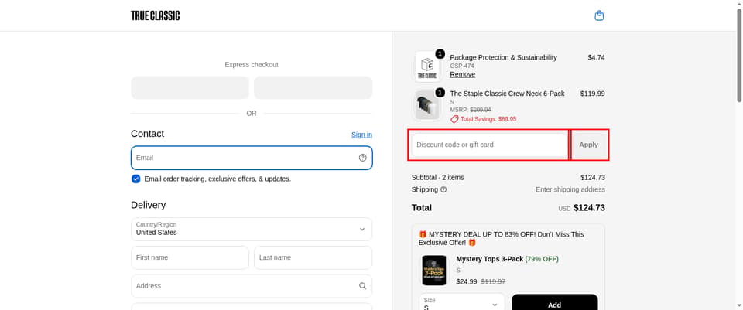The image size is (743, 310).
Task: Click the mystery deal price "$24.99"
Action: coord(467,281)
